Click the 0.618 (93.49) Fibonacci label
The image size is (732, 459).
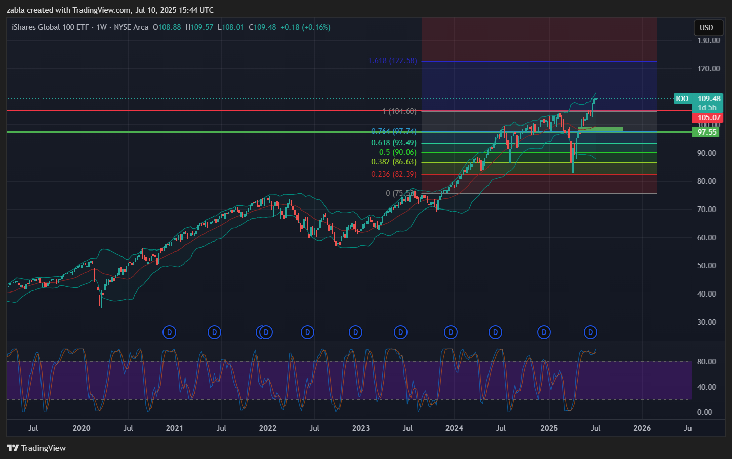click(x=393, y=143)
